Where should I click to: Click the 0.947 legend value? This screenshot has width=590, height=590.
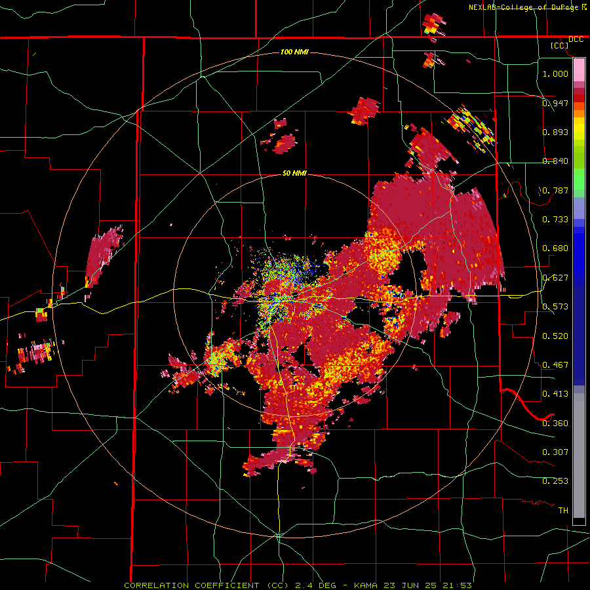coord(555,103)
